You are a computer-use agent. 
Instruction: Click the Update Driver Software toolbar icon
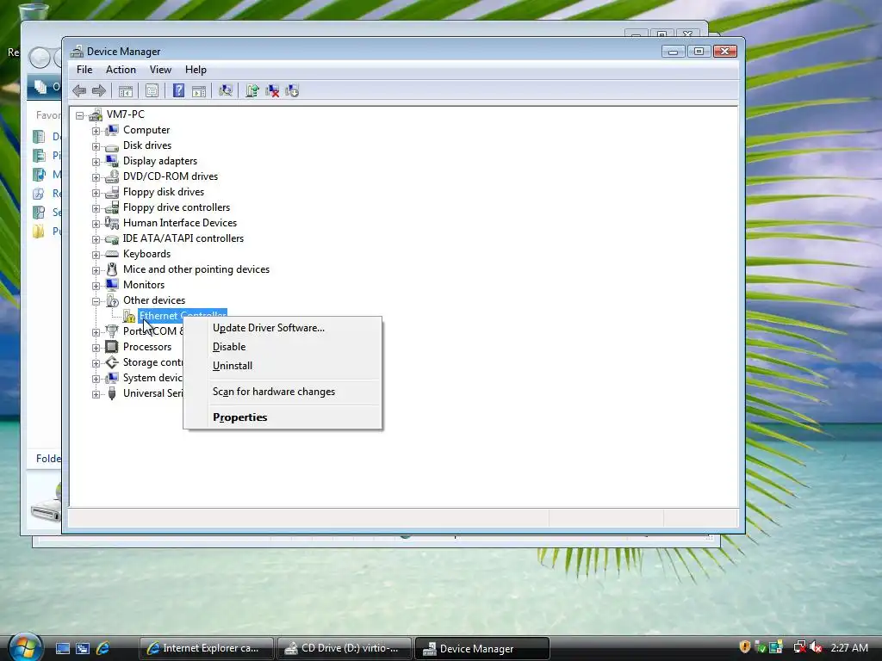(252, 90)
